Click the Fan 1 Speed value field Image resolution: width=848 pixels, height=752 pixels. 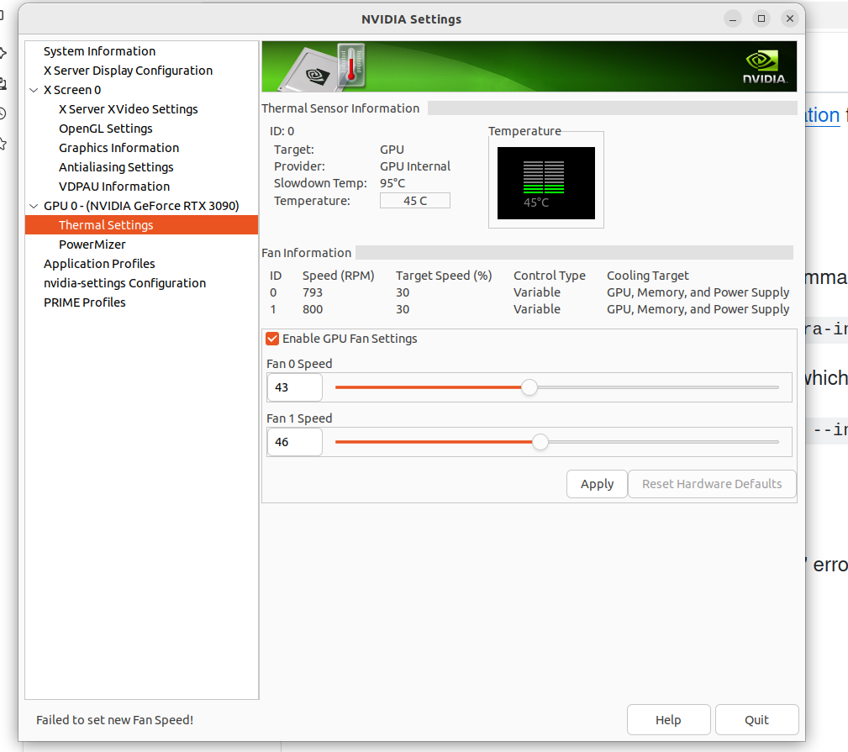click(295, 442)
